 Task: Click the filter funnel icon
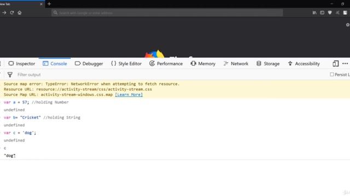pos(10,75)
